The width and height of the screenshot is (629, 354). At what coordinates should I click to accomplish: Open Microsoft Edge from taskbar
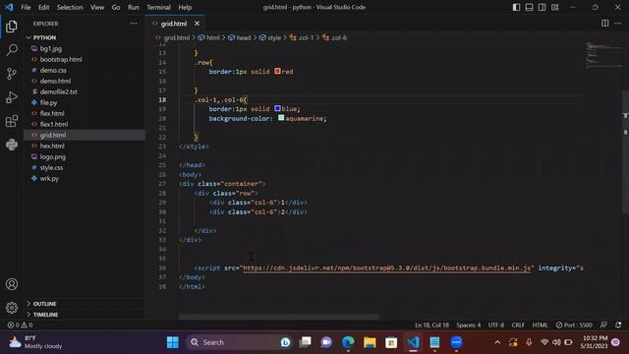tap(348, 342)
